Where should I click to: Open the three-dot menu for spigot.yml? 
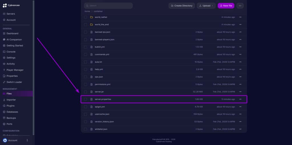pos(240,107)
